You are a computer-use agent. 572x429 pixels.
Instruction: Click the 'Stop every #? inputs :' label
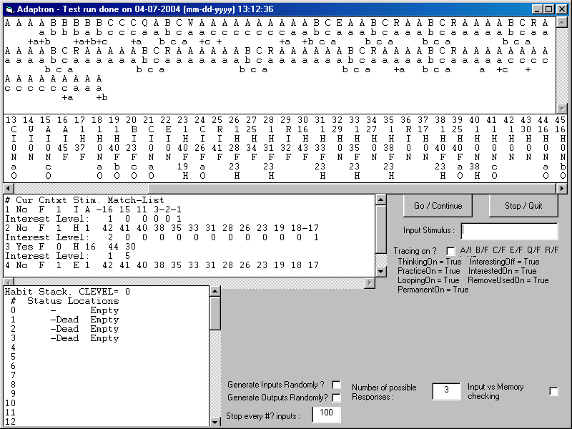click(263, 416)
